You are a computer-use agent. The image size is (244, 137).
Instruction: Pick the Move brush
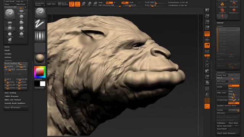tap(10, 40)
